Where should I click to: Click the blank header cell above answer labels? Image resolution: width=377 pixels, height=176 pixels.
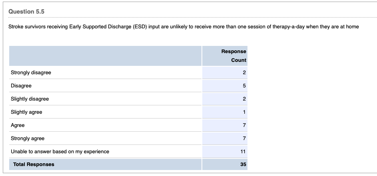click(x=105, y=56)
